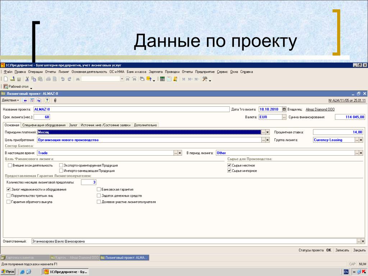Image resolution: width=368 pixels, height=276 pixels.
Task: Click the Записать button
Action: tap(342, 250)
